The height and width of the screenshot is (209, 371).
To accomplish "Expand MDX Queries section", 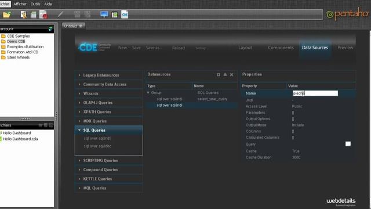I will tap(109, 121).
